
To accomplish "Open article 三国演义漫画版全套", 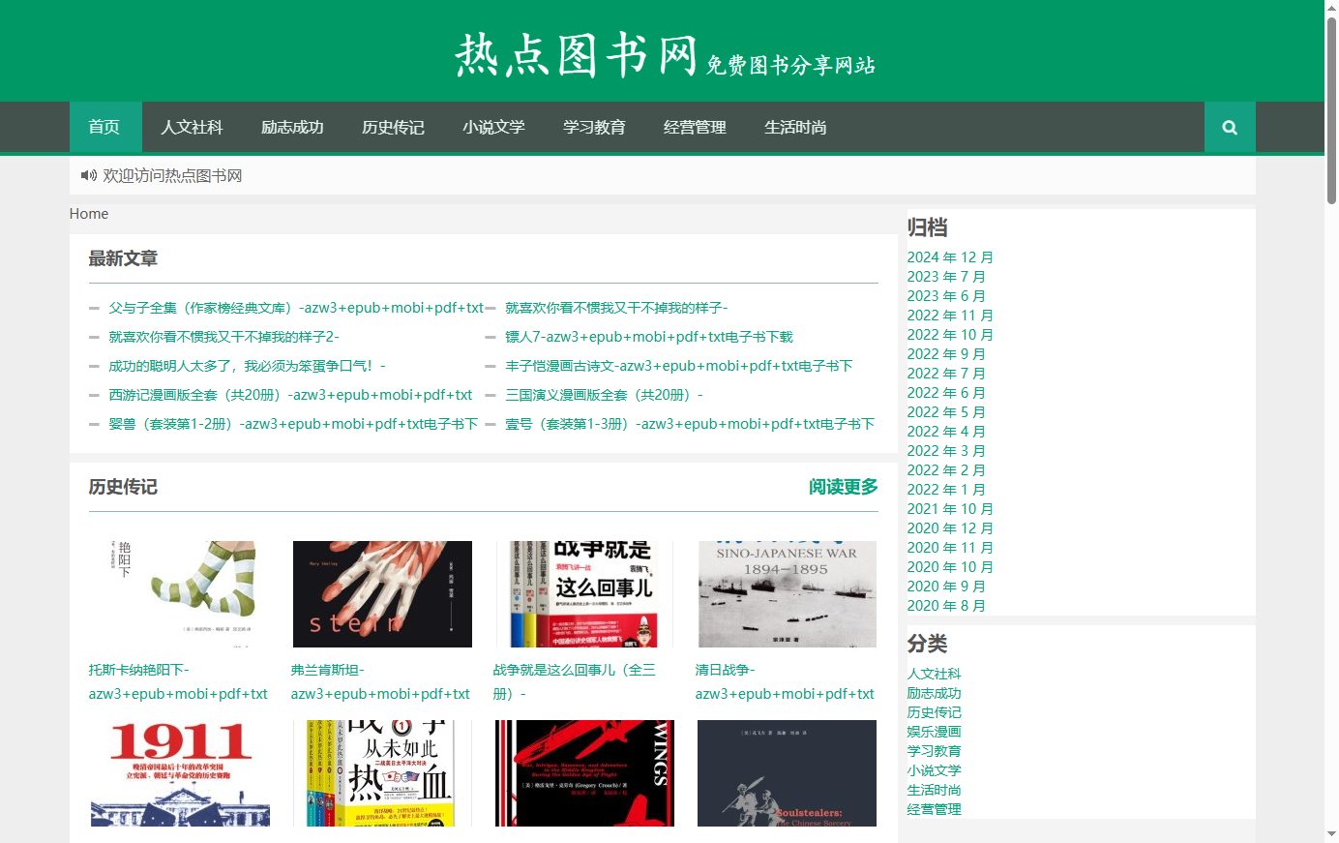I will 604,395.
